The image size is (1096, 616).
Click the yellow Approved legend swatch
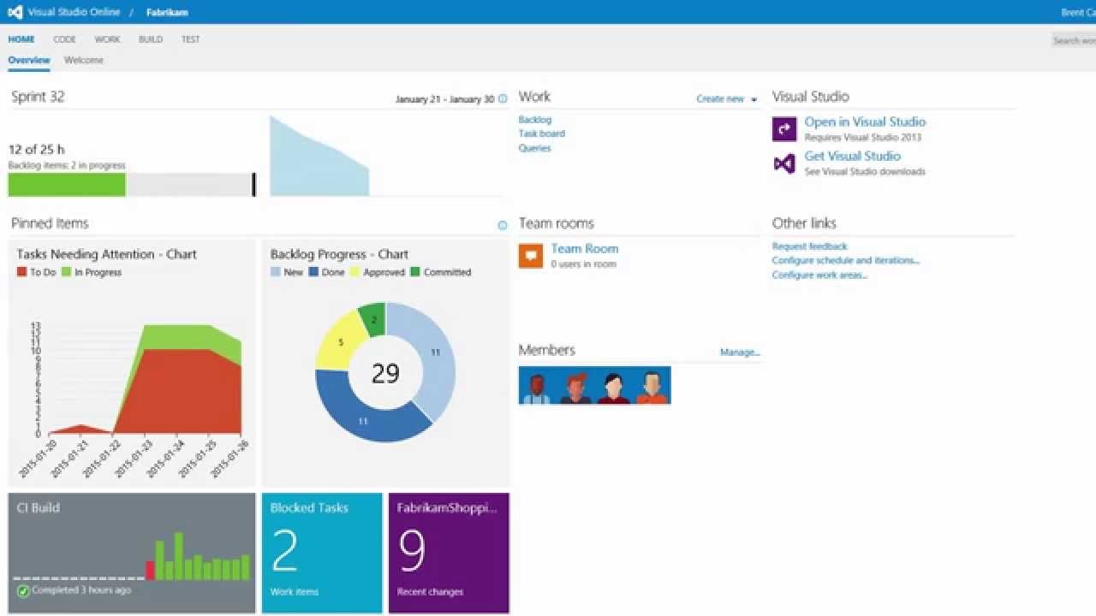pyautogui.click(x=354, y=272)
